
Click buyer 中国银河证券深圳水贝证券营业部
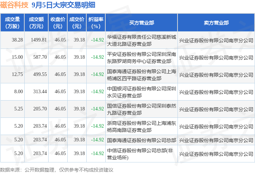(142, 92)
